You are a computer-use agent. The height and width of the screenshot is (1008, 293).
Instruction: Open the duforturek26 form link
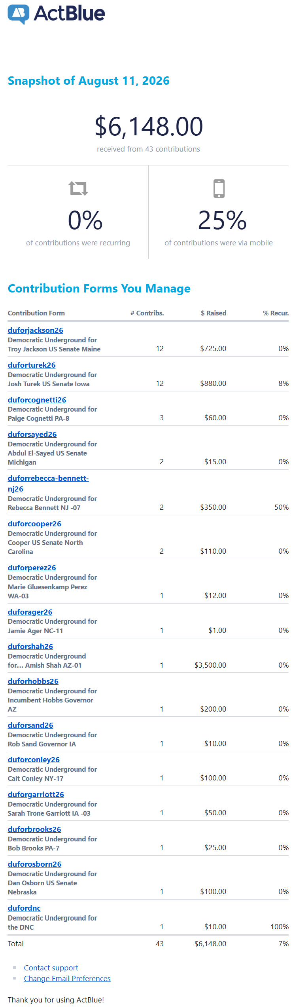[x=32, y=365]
